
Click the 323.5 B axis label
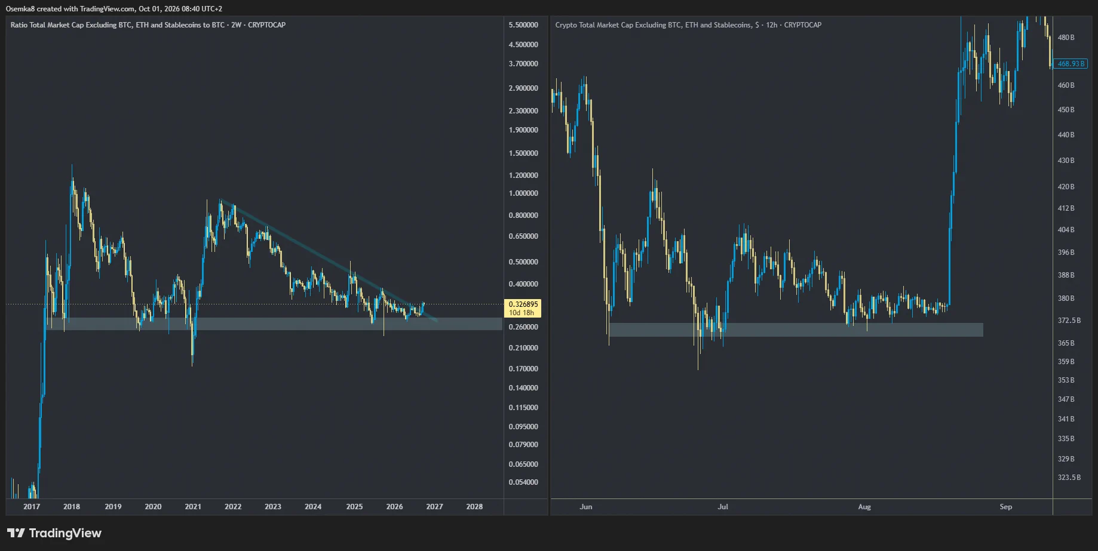1069,478
